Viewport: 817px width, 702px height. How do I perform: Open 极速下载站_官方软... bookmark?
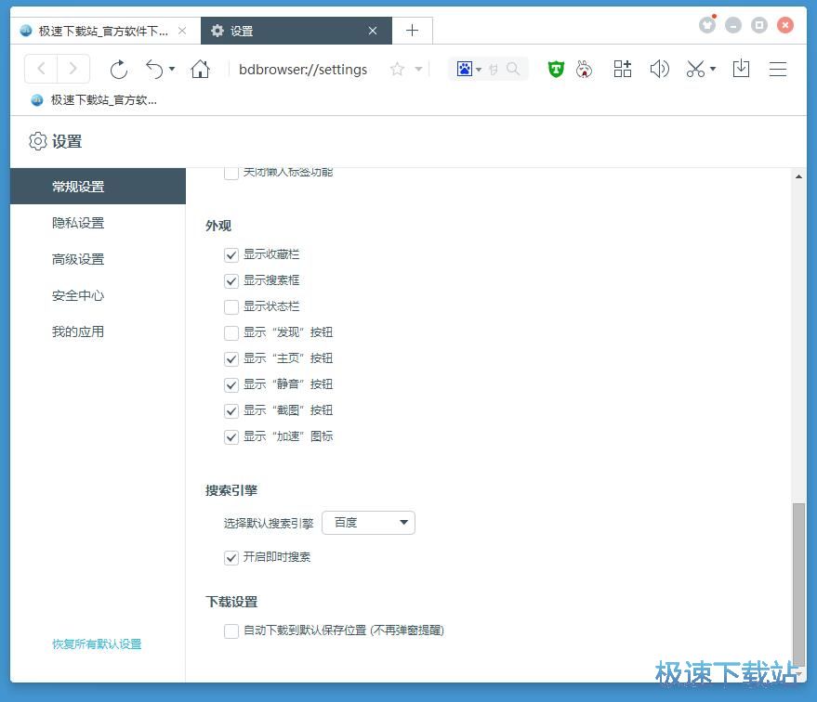pyautogui.click(x=94, y=100)
